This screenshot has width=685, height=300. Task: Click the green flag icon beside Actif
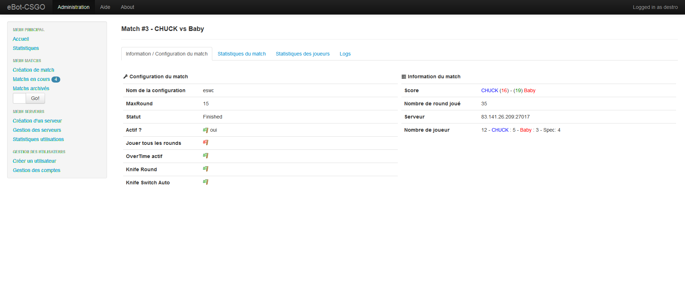(205, 130)
